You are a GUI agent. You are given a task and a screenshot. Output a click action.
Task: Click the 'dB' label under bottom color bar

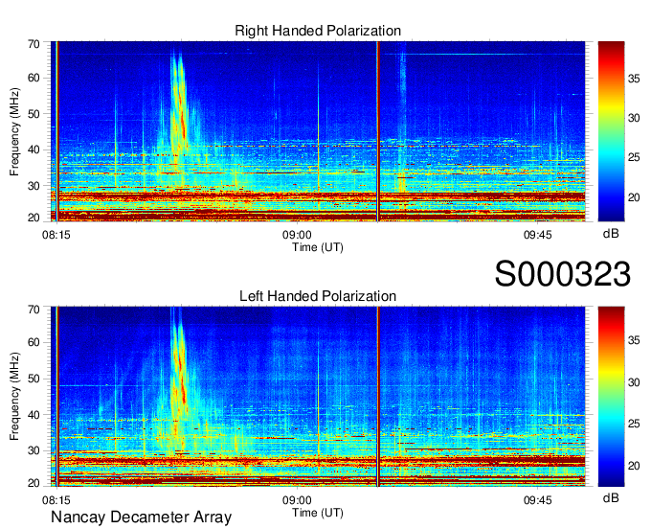pyautogui.click(x=611, y=498)
